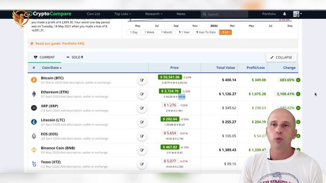
Task: Open the Ethereum (ETH) coin name
Action: point(55,92)
